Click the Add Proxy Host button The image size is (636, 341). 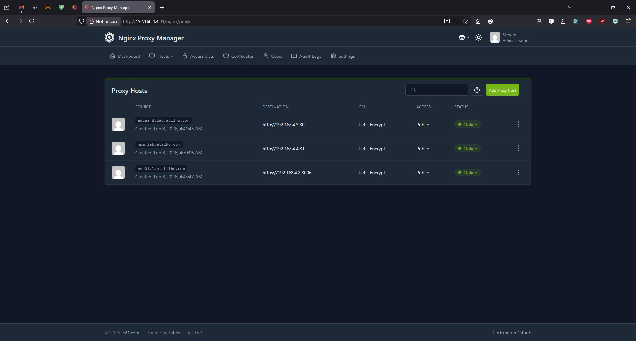(502, 90)
